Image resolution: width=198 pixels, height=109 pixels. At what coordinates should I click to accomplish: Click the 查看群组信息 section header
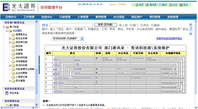point(12,101)
